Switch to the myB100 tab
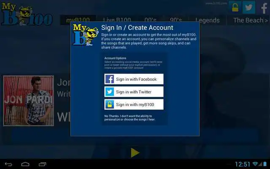270x169 pixels. [78, 20]
